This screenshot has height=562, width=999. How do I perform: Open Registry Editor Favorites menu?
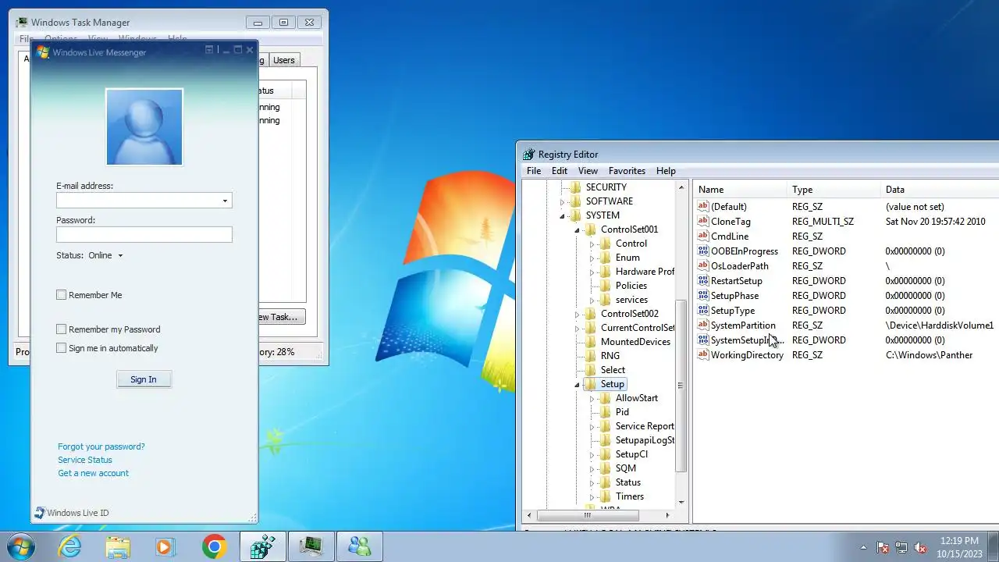click(x=627, y=171)
